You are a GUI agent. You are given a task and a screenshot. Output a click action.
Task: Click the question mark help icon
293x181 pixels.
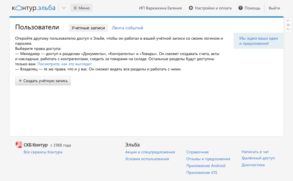(240, 8)
